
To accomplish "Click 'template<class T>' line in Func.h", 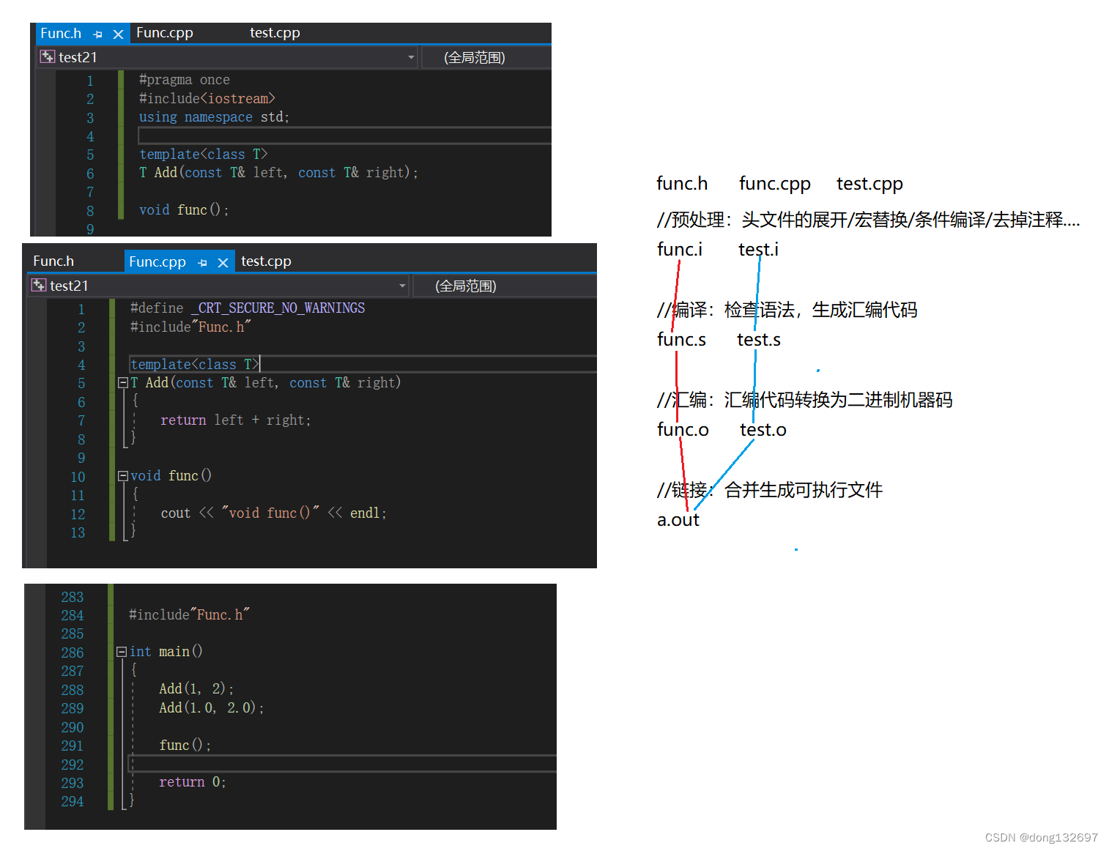I will [204, 155].
